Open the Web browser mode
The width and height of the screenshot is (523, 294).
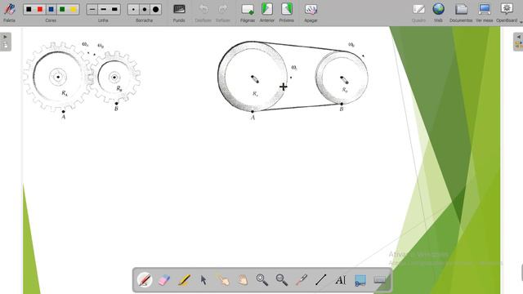coord(438,12)
